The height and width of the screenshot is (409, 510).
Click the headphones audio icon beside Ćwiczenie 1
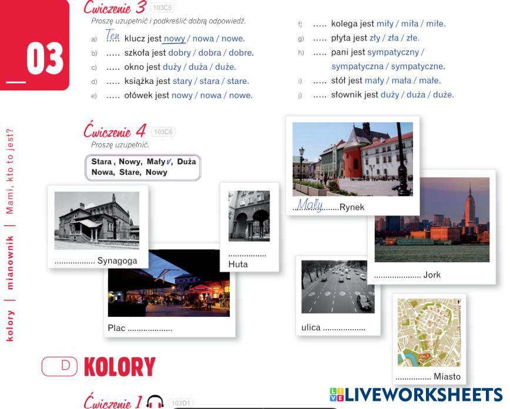point(155,402)
